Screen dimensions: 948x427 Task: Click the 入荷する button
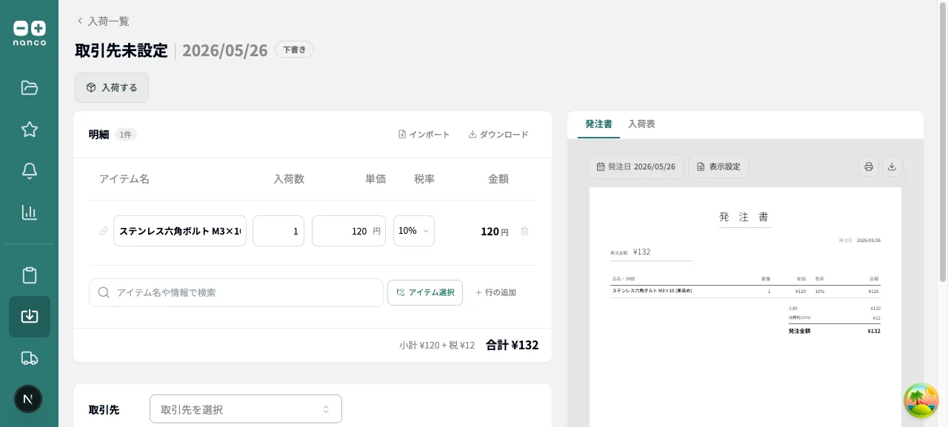coord(112,87)
